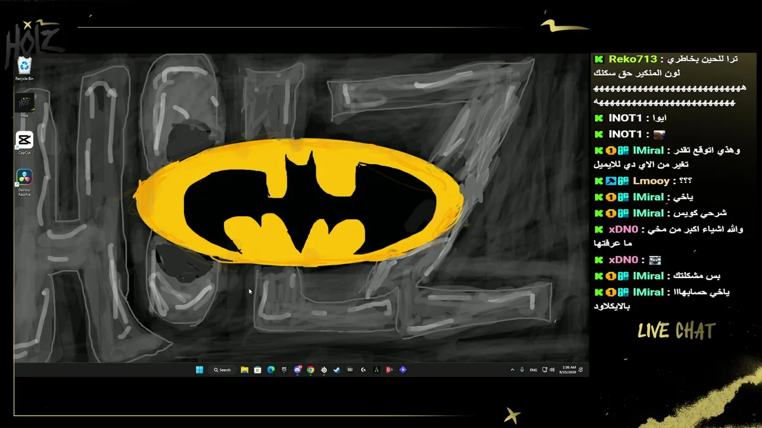Open the notification bell in the tray
Image resolution: width=762 pixels, height=428 pixels.
pos(581,370)
